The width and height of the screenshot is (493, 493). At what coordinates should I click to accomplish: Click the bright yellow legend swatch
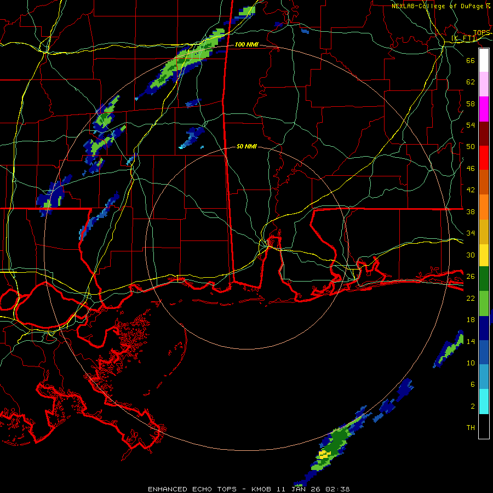[x=484, y=255]
